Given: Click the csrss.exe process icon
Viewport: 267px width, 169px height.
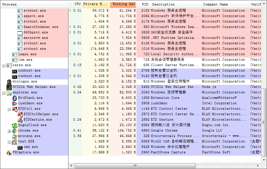Looking at the screenshot, I should [9, 65].
